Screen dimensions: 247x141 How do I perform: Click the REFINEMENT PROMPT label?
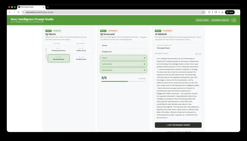coord(161,53)
